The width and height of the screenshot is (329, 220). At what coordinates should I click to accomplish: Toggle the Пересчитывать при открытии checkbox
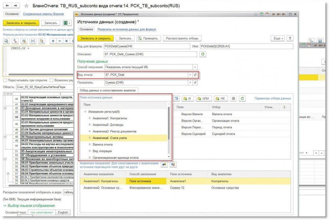[x=5, y=80]
